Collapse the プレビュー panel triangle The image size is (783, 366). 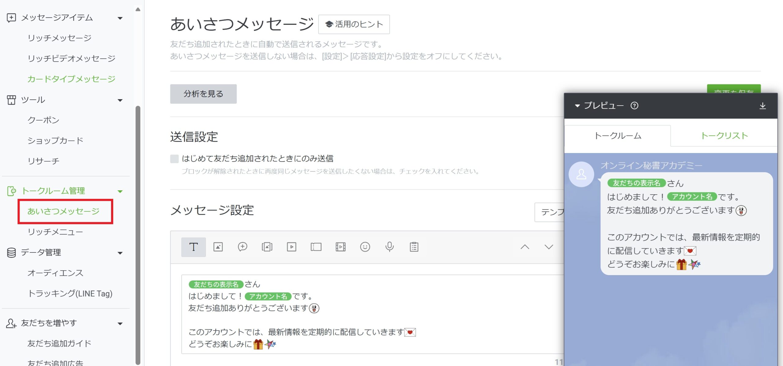(x=577, y=106)
